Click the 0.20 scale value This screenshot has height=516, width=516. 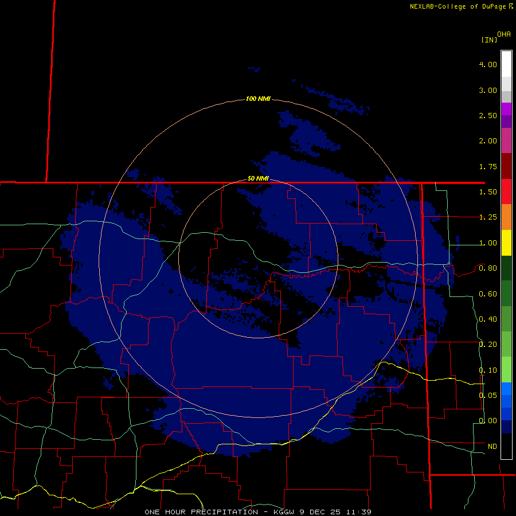pos(488,345)
